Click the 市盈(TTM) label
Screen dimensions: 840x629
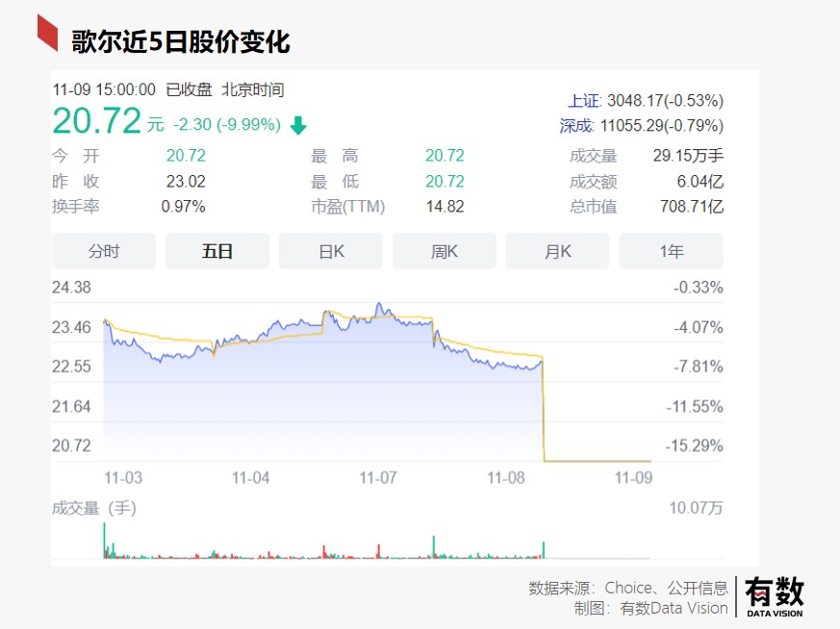click(348, 207)
